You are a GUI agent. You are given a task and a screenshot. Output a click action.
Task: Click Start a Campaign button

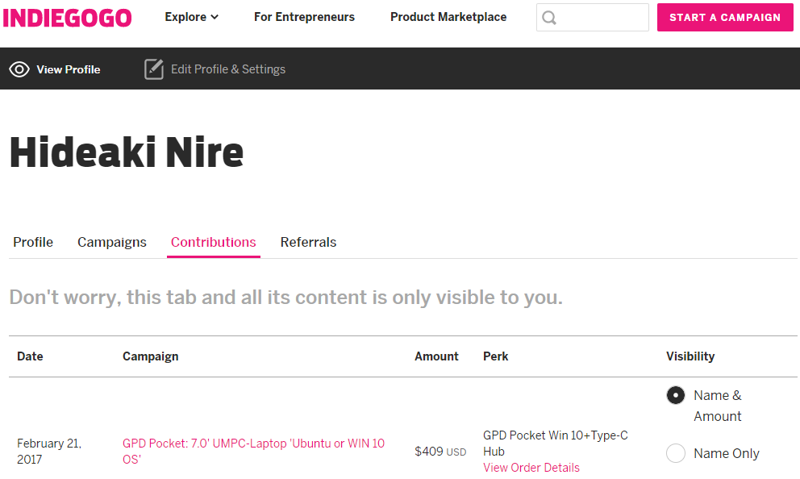click(725, 18)
